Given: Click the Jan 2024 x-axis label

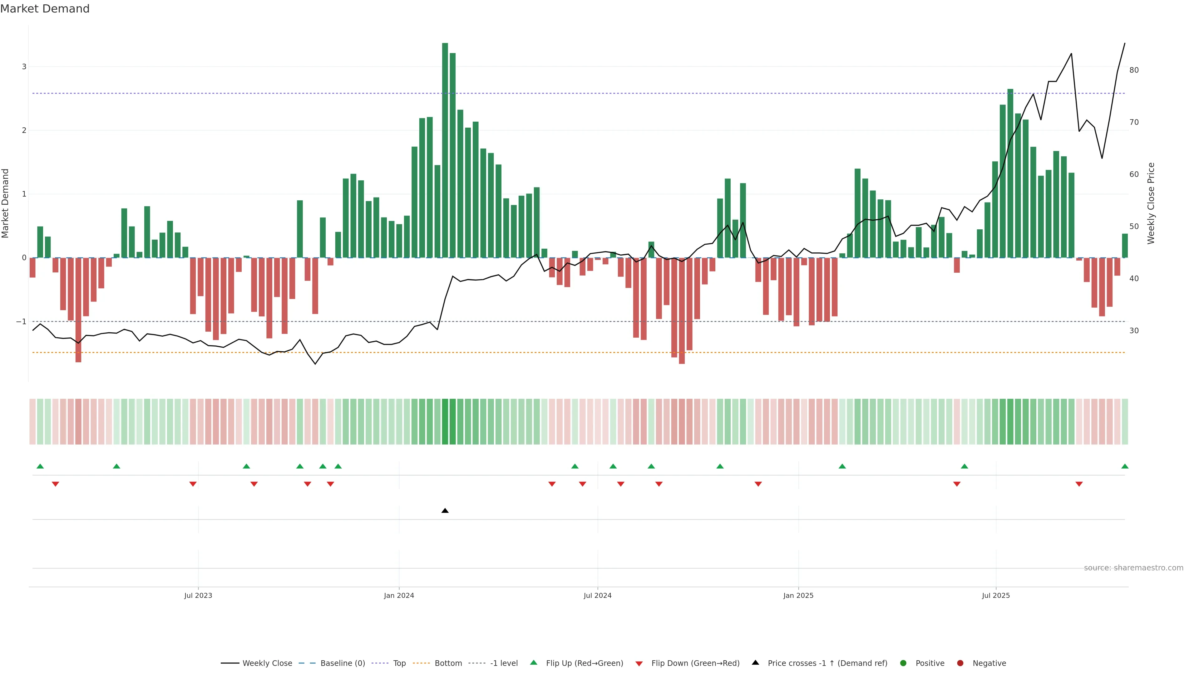Looking at the screenshot, I should pos(398,595).
